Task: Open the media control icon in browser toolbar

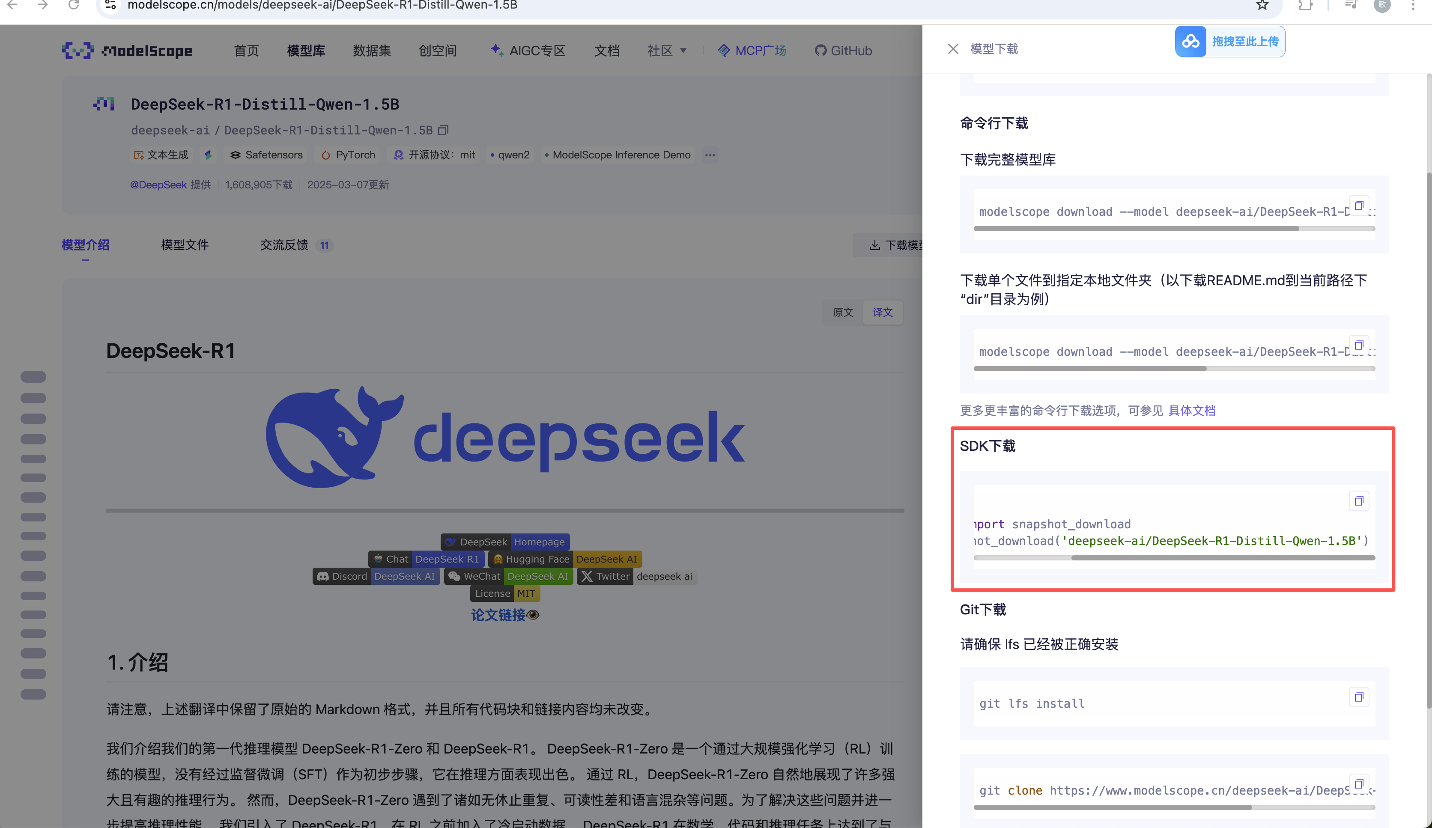Action: [1351, 5]
